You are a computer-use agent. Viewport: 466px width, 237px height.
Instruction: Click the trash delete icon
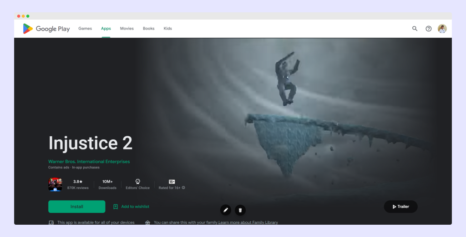click(240, 210)
